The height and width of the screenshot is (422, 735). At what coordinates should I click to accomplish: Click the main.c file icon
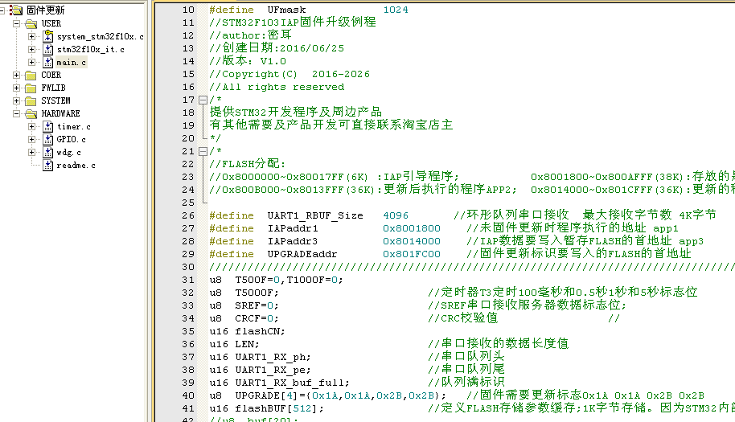[x=47, y=62]
